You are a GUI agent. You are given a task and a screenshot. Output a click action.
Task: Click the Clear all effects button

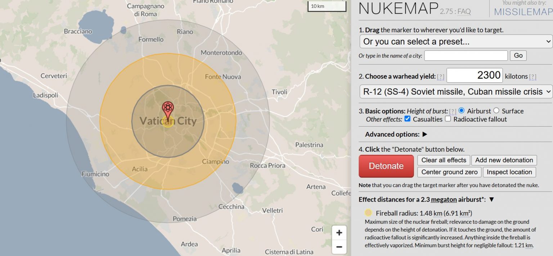click(444, 160)
